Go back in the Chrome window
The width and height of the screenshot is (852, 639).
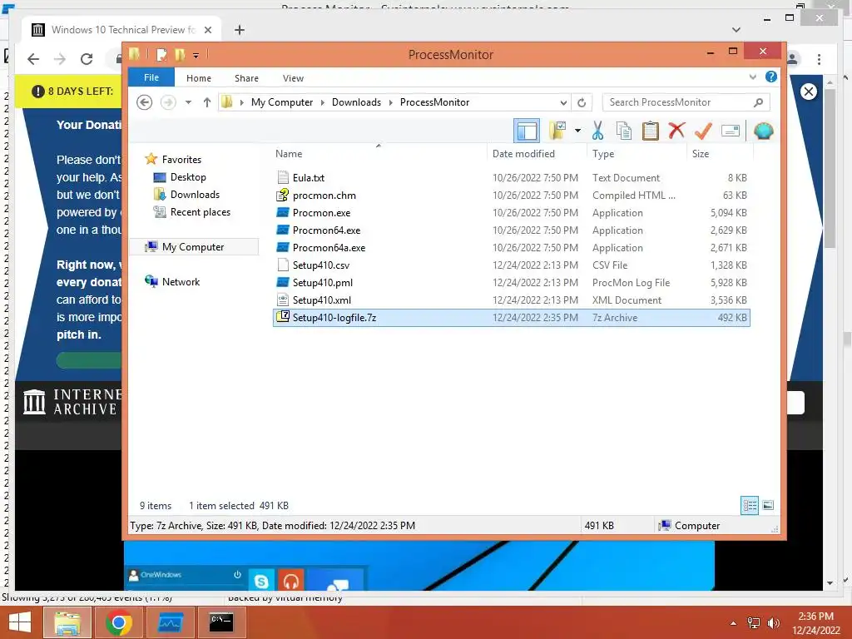point(33,59)
